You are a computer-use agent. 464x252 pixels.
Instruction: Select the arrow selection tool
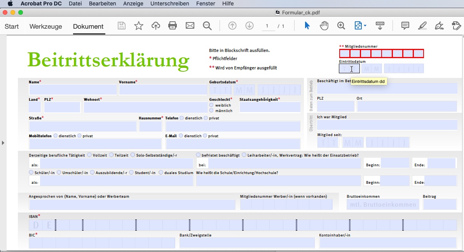[x=307, y=26]
